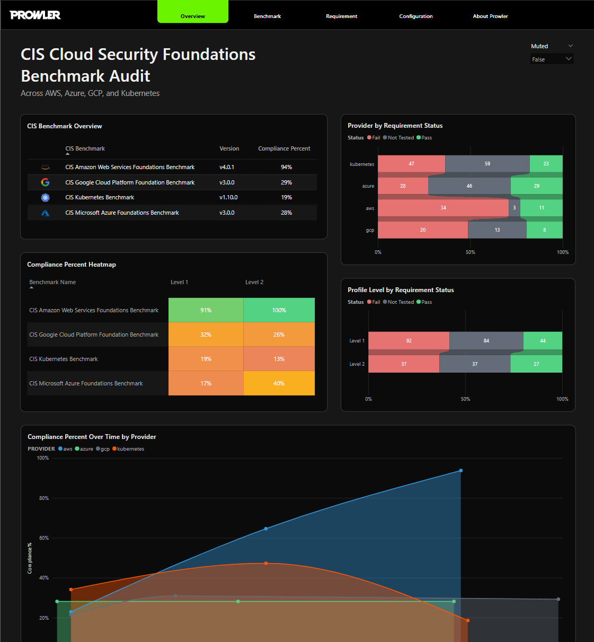The width and height of the screenshot is (594, 642).
Task: Select the aws Pass bar showing 11
Action: [541, 208]
